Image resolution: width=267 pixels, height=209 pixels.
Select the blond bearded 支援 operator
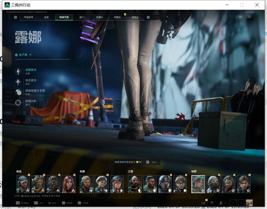[87, 184]
